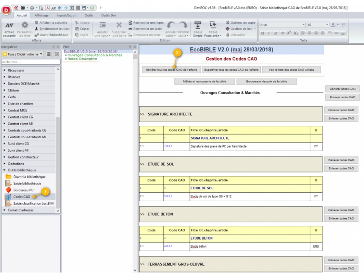Click Voir la liste des codes CAO utilisés
Image resolution: width=364 pixels, height=277 pixels.
291,70
